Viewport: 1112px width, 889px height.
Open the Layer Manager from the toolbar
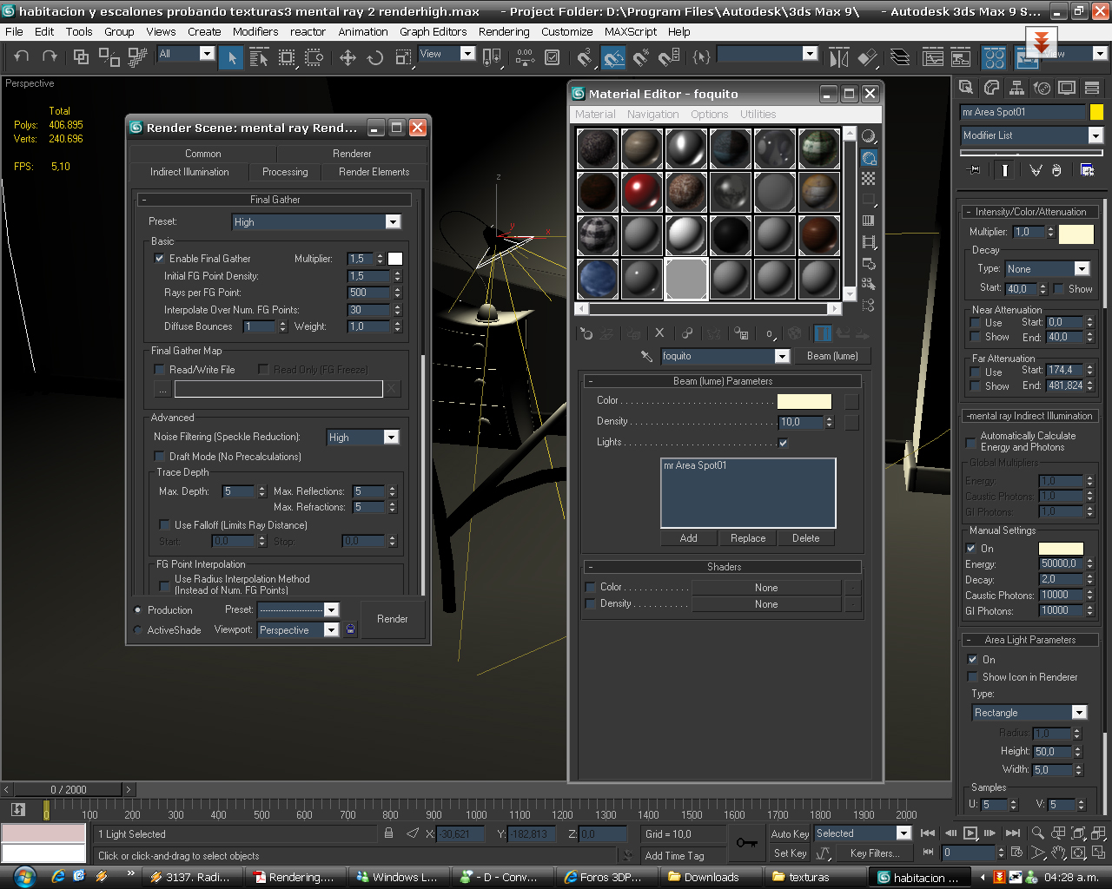point(900,58)
